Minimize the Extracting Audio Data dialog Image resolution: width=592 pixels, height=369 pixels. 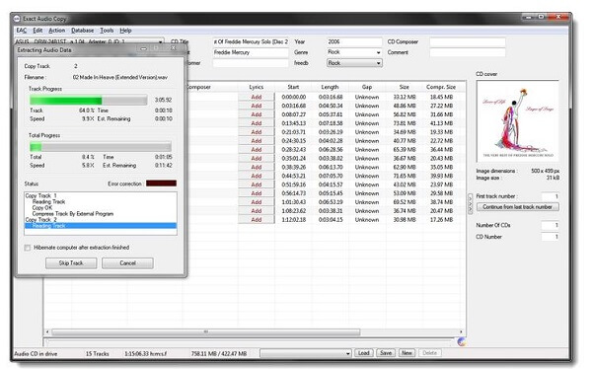[x=143, y=48]
